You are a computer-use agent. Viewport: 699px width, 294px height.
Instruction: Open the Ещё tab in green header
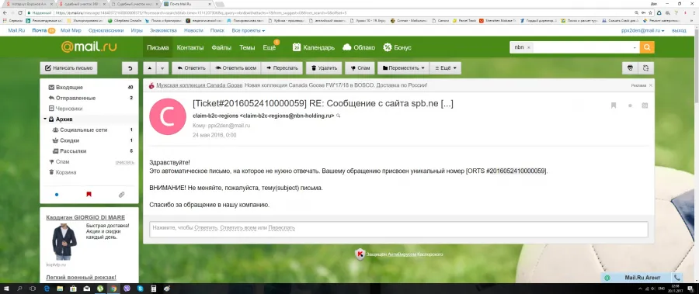270,47
